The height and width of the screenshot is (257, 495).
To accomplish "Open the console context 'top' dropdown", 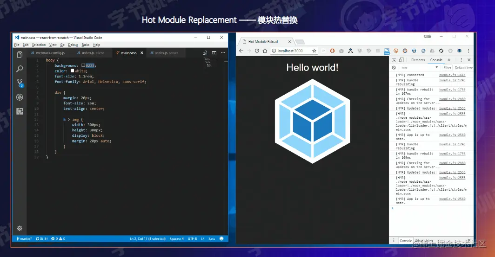I will point(420,68).
